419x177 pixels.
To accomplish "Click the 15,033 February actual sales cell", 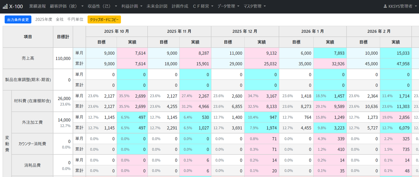I will point(396,53).
